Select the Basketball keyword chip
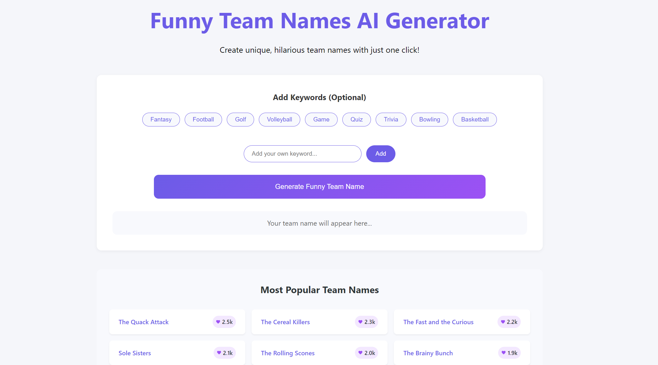This screenshot has height=365, width=658. pyautogui.click(x=475, y=120)
